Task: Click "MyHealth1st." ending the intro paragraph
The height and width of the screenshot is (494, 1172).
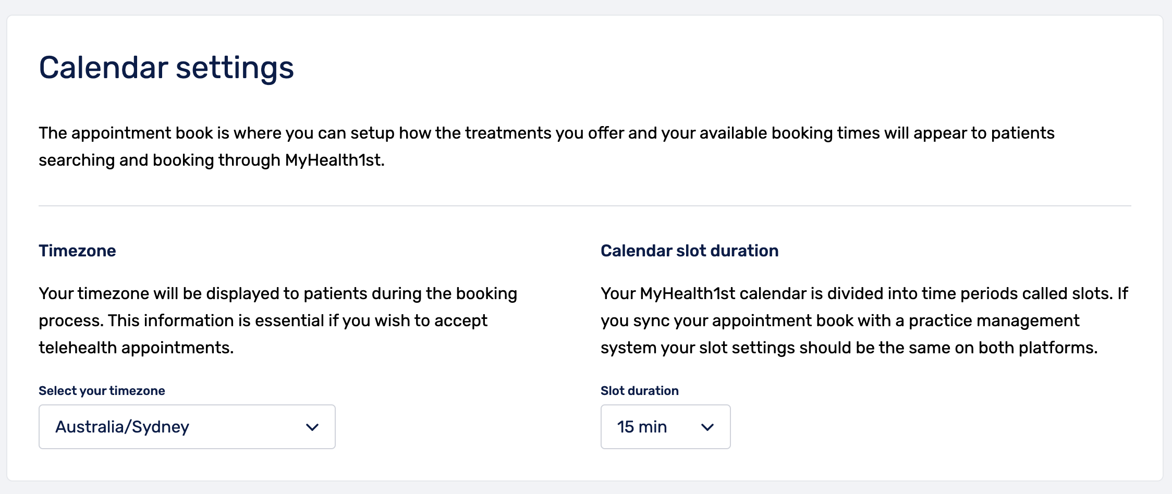Action: pos(335,160)
